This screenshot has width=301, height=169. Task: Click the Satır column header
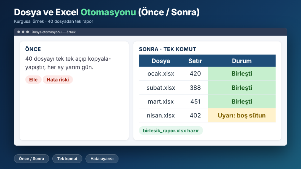click(195, 61)
